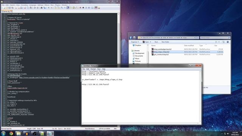This screenshot has height=136, width=242.
Task: Click Notepad's horizontal scrollbar
Action: 140,123
